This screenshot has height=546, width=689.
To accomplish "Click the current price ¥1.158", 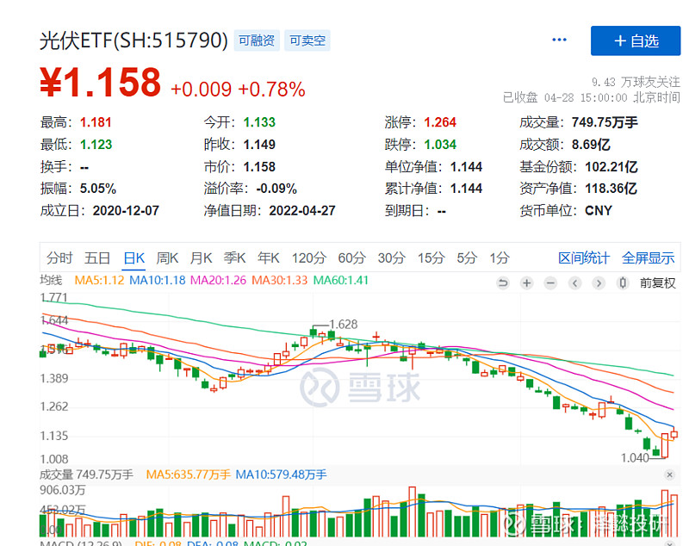I will tap(101, 82).
